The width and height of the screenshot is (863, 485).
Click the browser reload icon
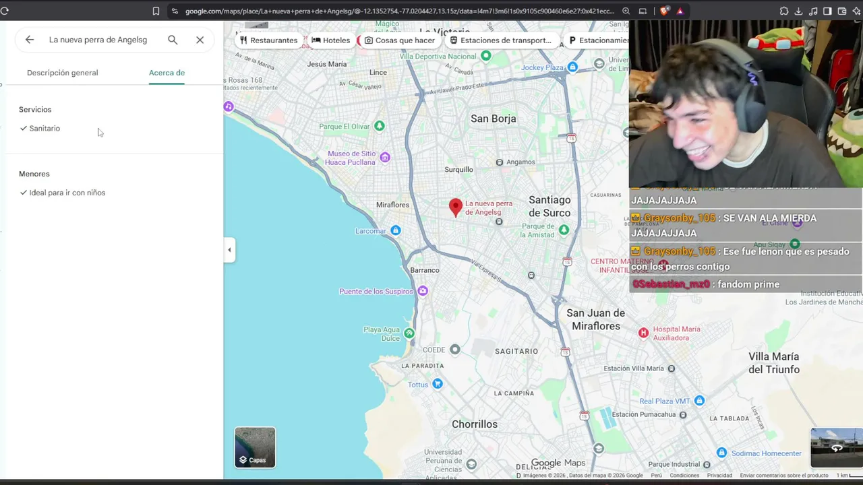[x=5, y=11]
